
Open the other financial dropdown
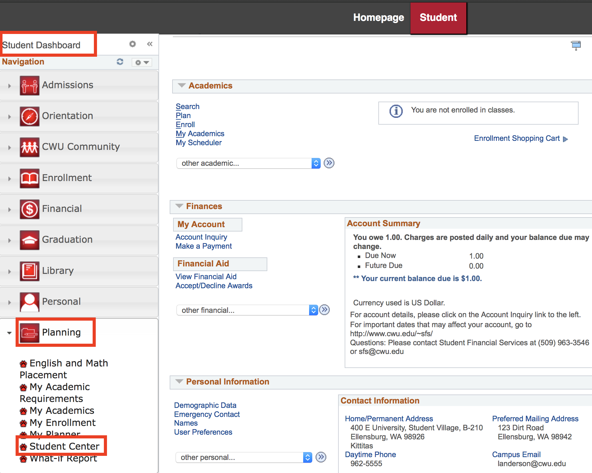tap(247, 310)
